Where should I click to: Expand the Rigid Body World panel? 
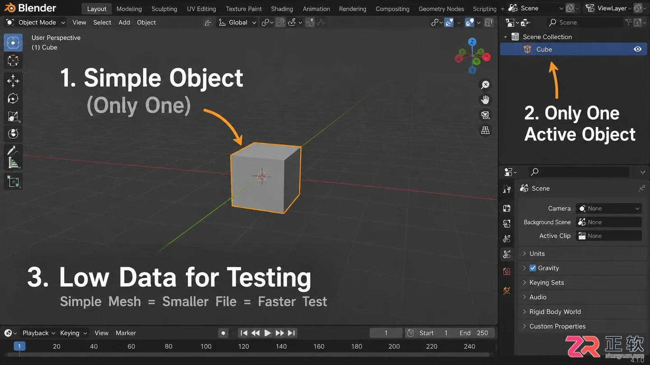(582, 312)
